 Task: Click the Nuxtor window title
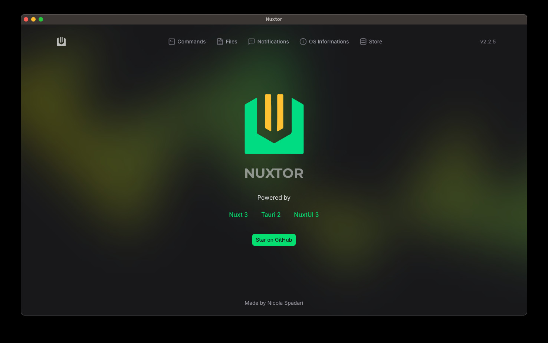pyautogui.click(x=274, y=19)
